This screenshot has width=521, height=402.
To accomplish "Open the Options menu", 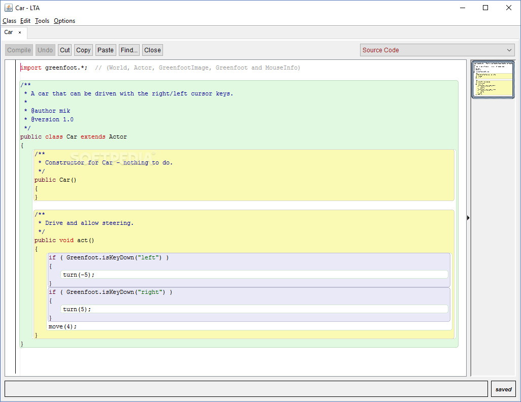I will [x=64, y=21].
